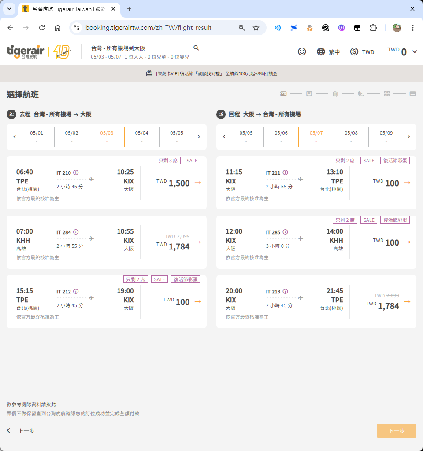Choose the IT 212 flight for TWD 100
The width and height of the screenshot is (423, 451).
197,301
